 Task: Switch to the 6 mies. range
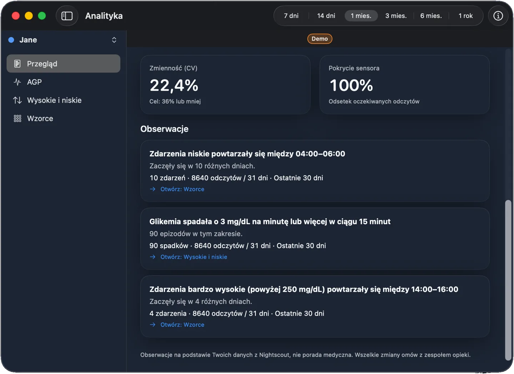(431, 16)
